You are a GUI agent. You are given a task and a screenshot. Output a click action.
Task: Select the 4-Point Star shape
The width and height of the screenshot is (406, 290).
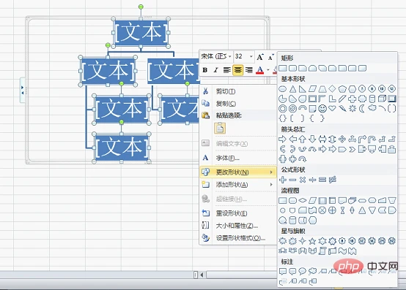pos(303,241)
